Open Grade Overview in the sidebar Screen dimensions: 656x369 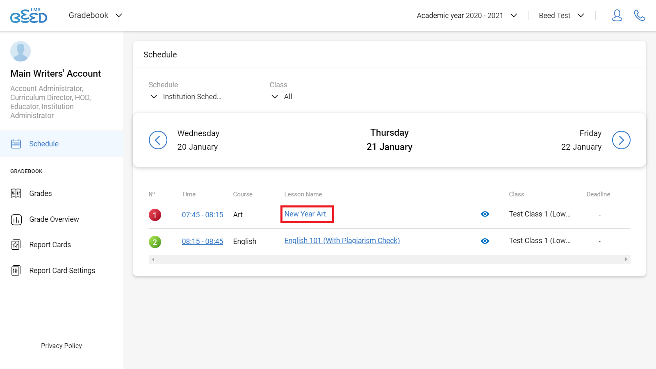point(54,219)
